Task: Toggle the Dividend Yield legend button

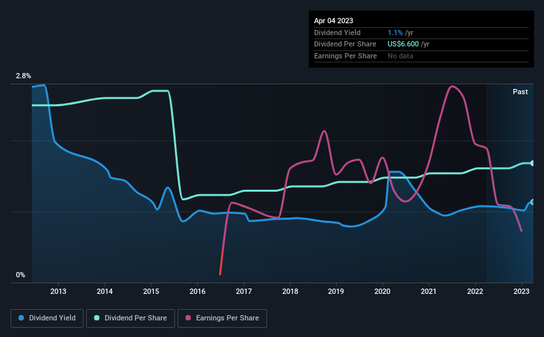Action: [x=47, y=318]
